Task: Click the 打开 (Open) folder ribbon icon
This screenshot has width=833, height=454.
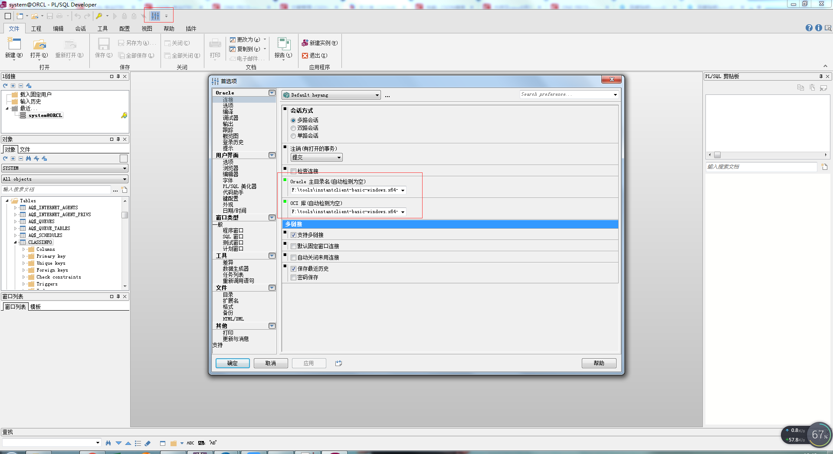Action: [39, 44]
